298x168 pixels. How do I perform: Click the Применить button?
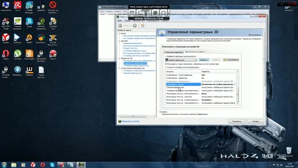pyautogui.click(x=237, y=121)
